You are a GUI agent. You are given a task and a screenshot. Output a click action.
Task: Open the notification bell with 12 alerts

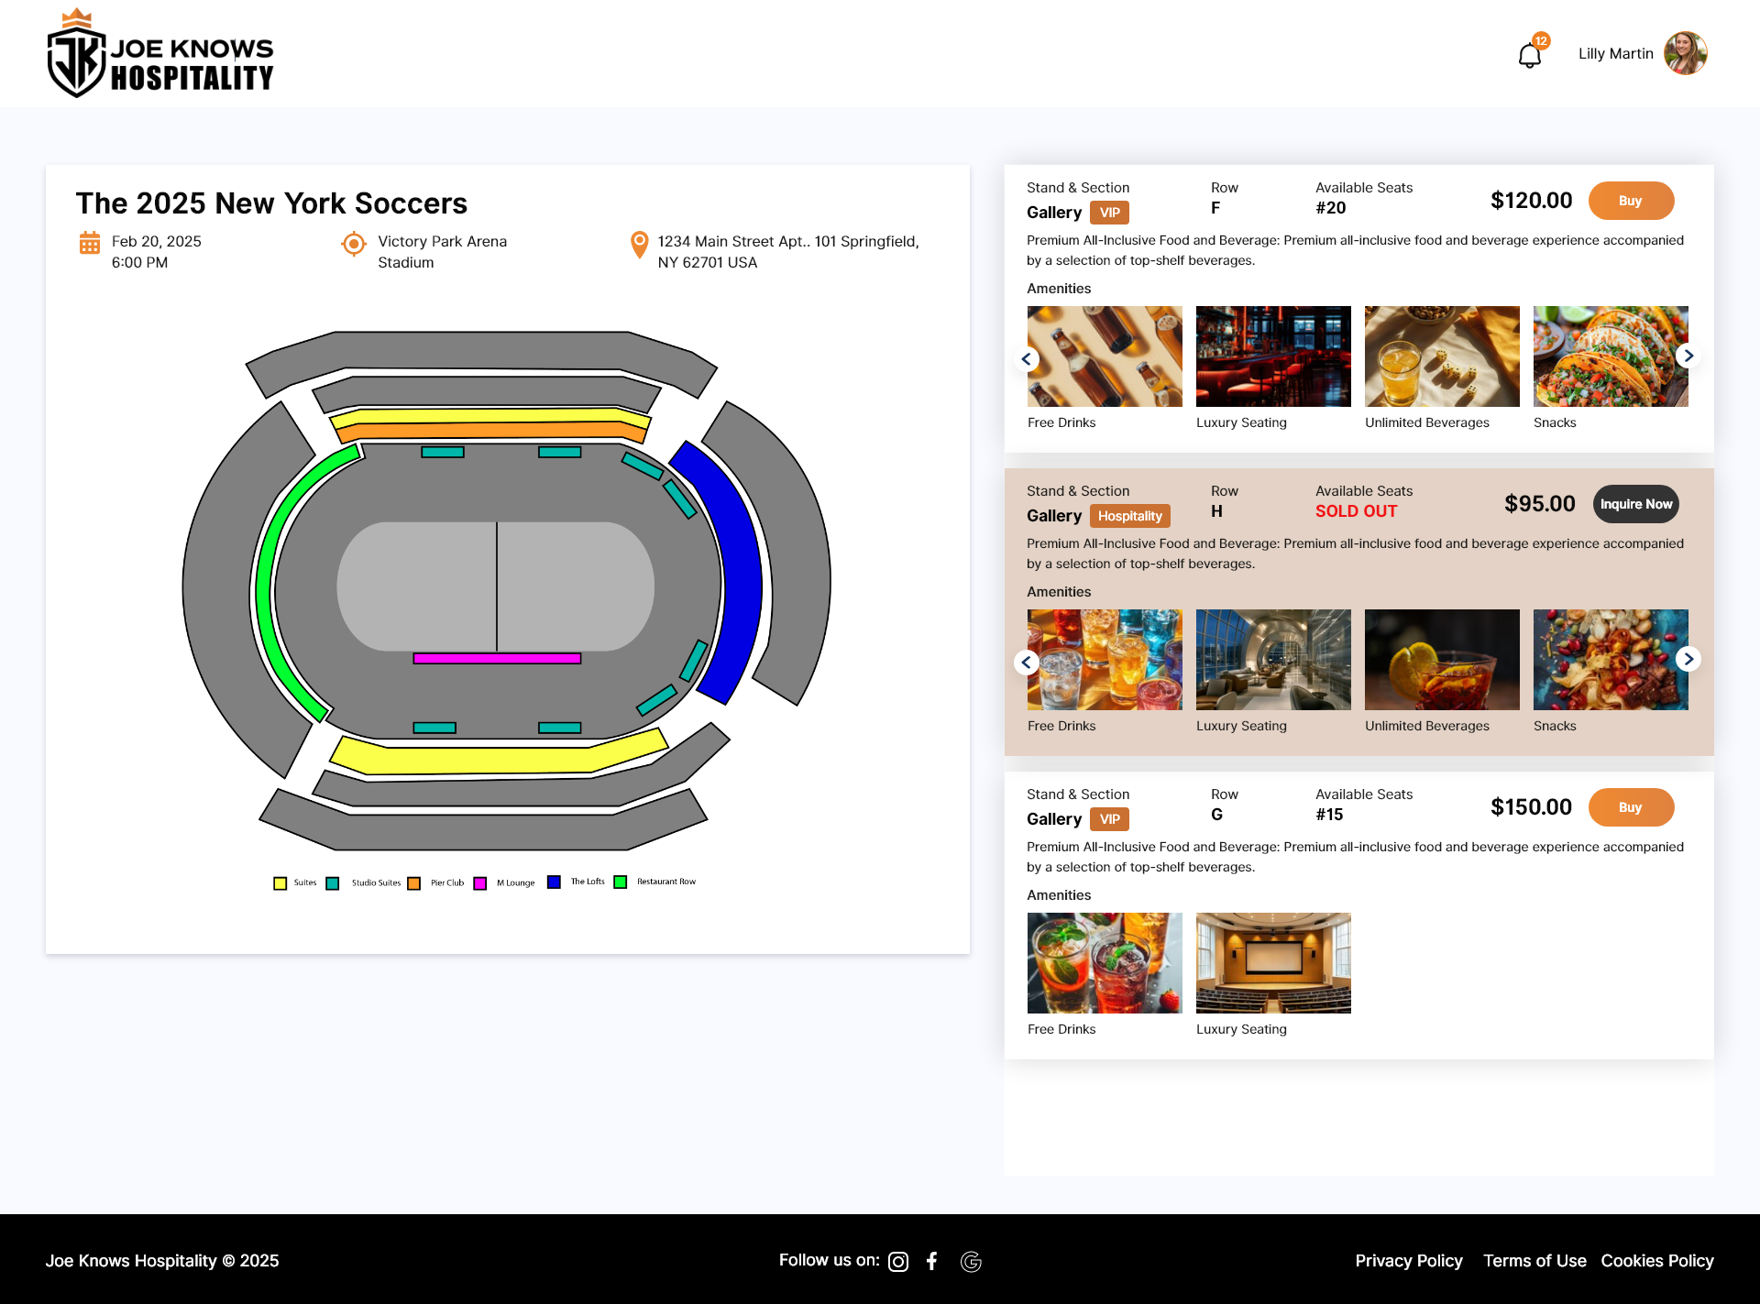[x=1528, y=54]
